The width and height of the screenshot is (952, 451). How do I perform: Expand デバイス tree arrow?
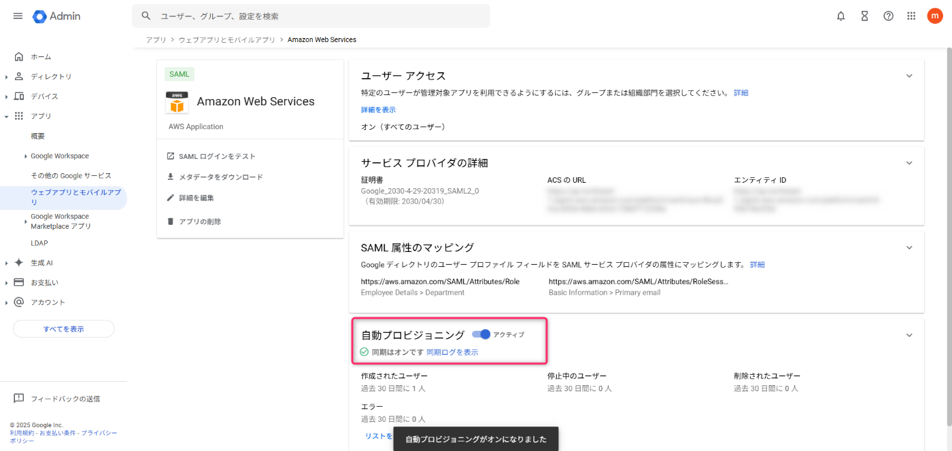click(6, 96)
